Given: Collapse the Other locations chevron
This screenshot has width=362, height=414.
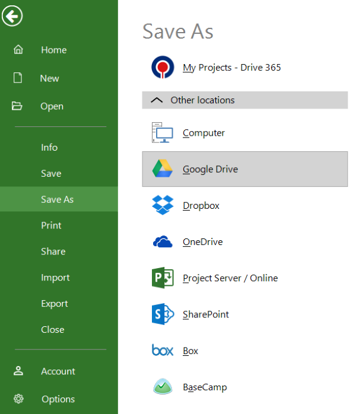Looking at the screenshot, I should [157, 100].
